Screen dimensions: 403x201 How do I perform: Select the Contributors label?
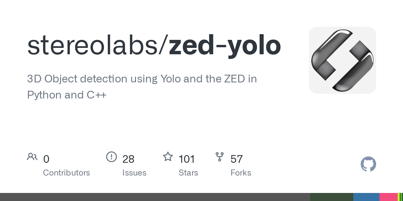coord(66,173)
